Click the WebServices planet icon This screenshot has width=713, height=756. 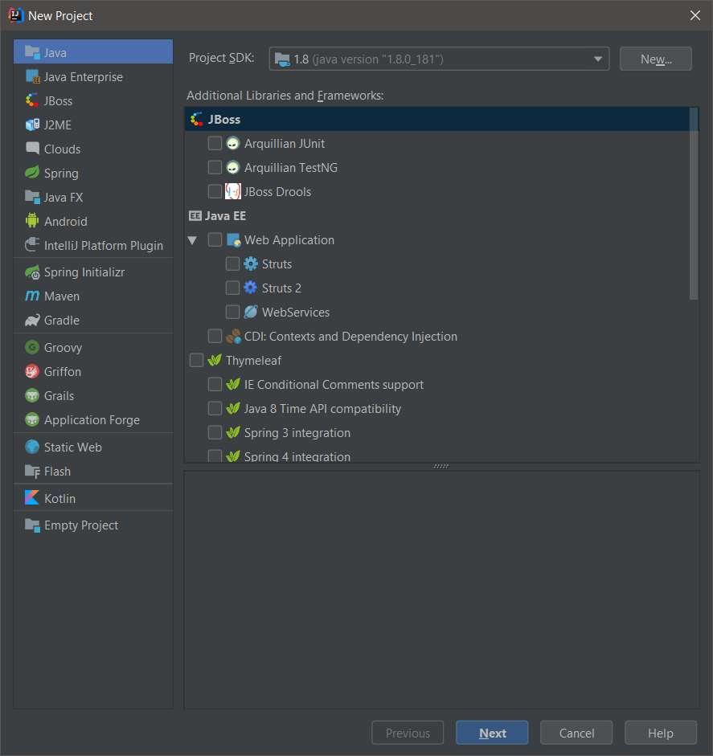[x=250, y=312]
